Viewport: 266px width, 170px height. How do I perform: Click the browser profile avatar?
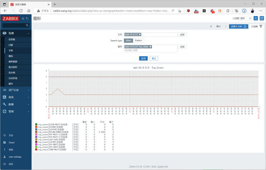click(x=252, y=11)
